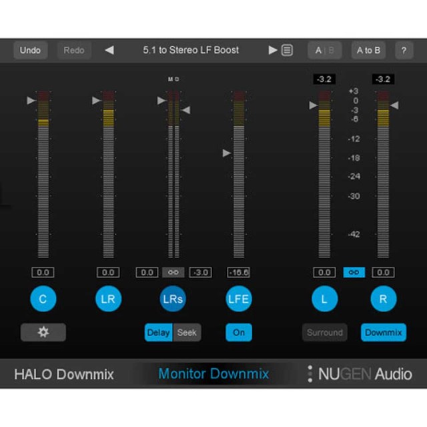Copy settings with A to B button

[x=368, y=50]
